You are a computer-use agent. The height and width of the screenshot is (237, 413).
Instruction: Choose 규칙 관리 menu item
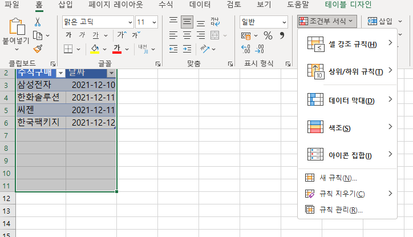pos(347,210)
